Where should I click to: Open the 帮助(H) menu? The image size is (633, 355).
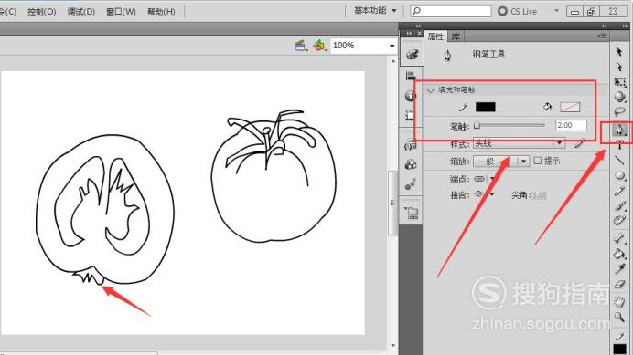(161, 12)
